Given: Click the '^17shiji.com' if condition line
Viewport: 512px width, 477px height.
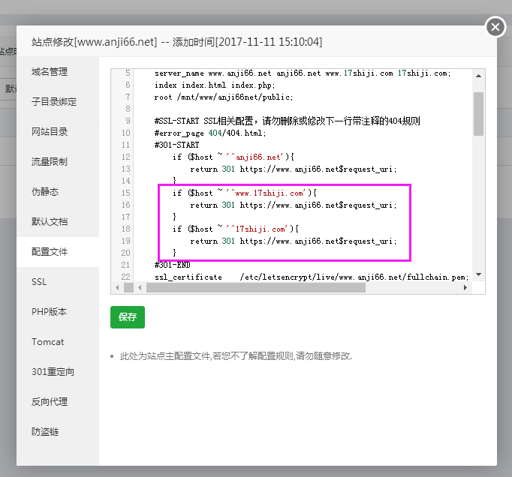Looking at the screenshot, I should coord(236,229).
